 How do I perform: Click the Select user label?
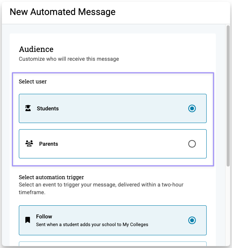point(33,82)
